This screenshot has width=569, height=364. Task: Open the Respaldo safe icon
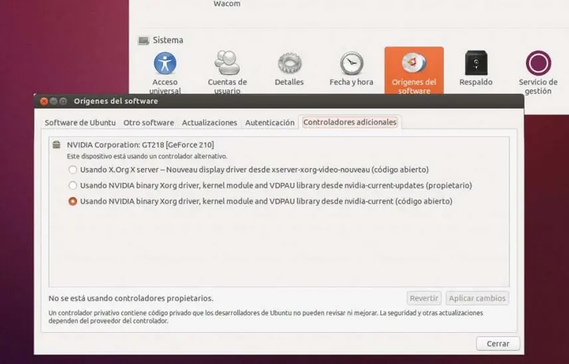pos(476,62)
